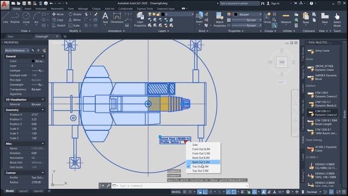Collapse the Geometry section in Properties
The height and width of the screenshot is (196, 348).
42,110
